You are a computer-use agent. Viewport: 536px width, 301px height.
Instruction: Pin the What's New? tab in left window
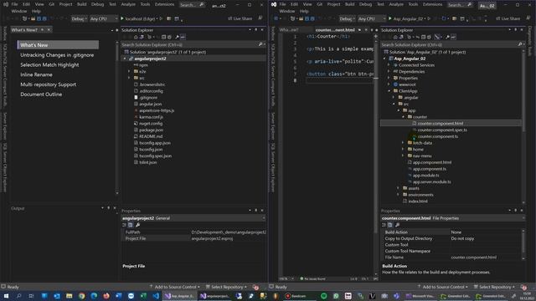coord(43,30)
